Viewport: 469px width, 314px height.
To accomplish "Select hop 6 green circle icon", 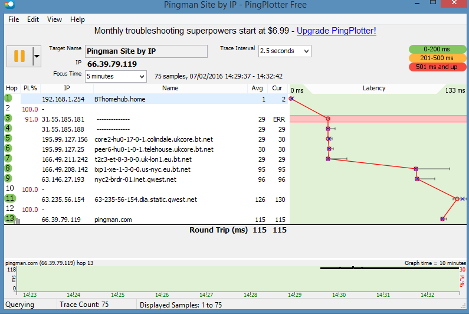I will click(x=8, y=148).
